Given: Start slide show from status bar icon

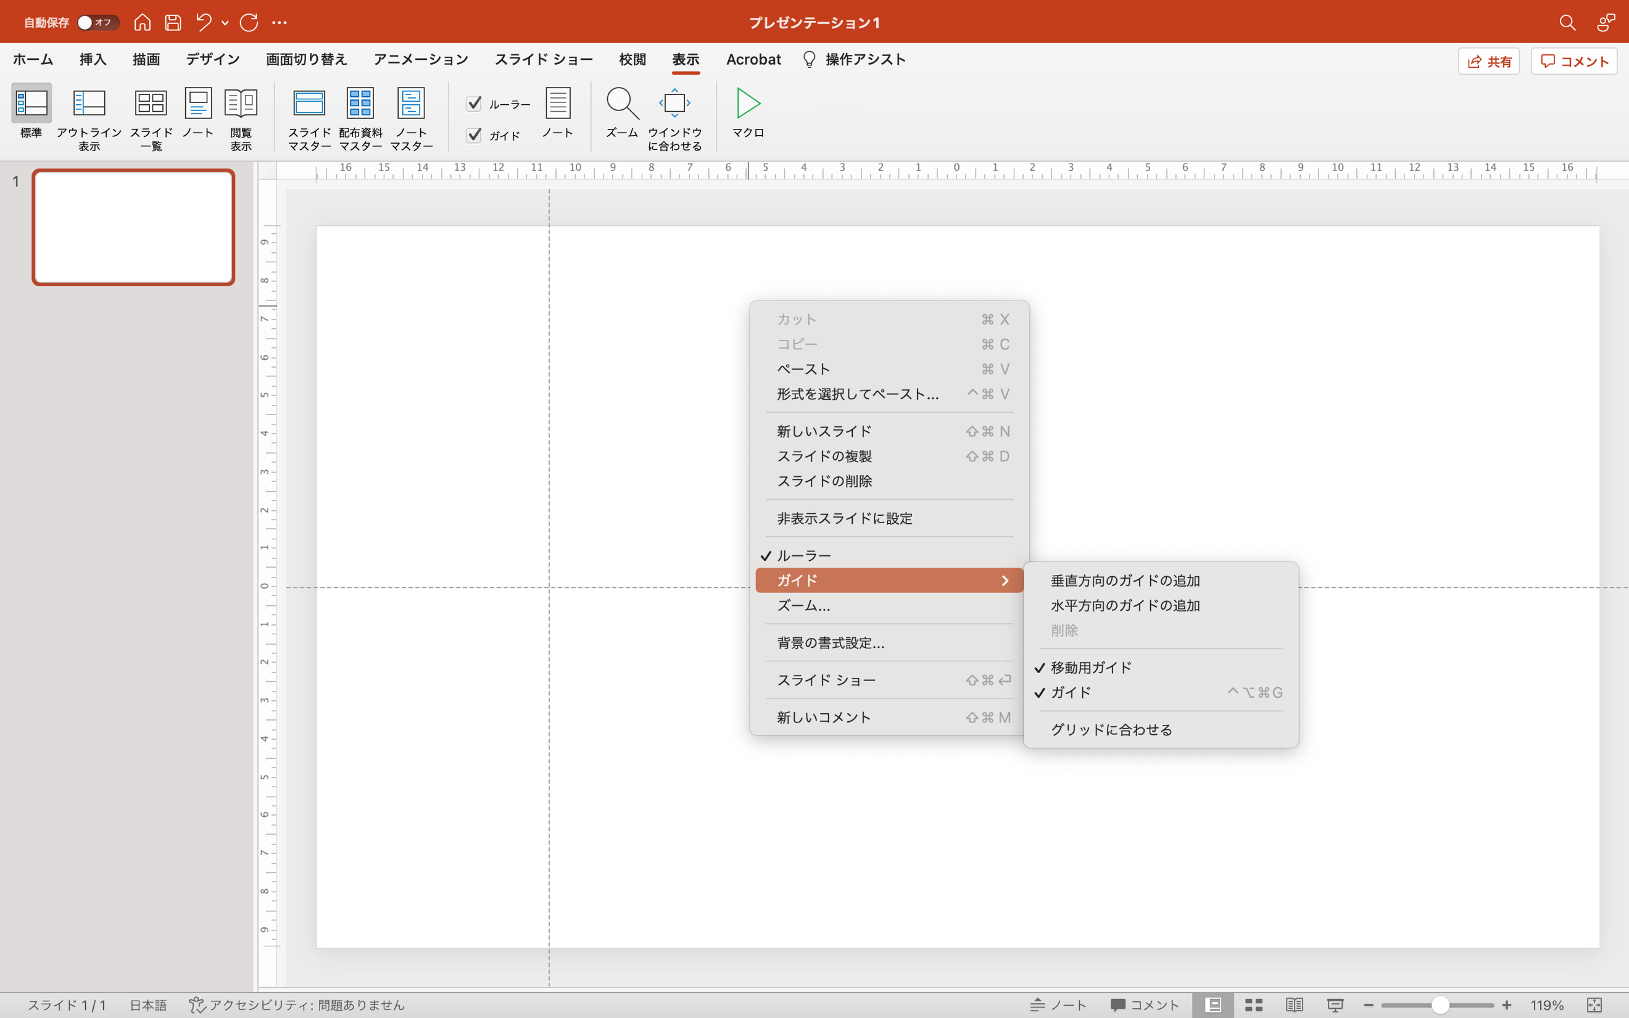Looking at the screenshot, I should [x=1335, y=1005].
